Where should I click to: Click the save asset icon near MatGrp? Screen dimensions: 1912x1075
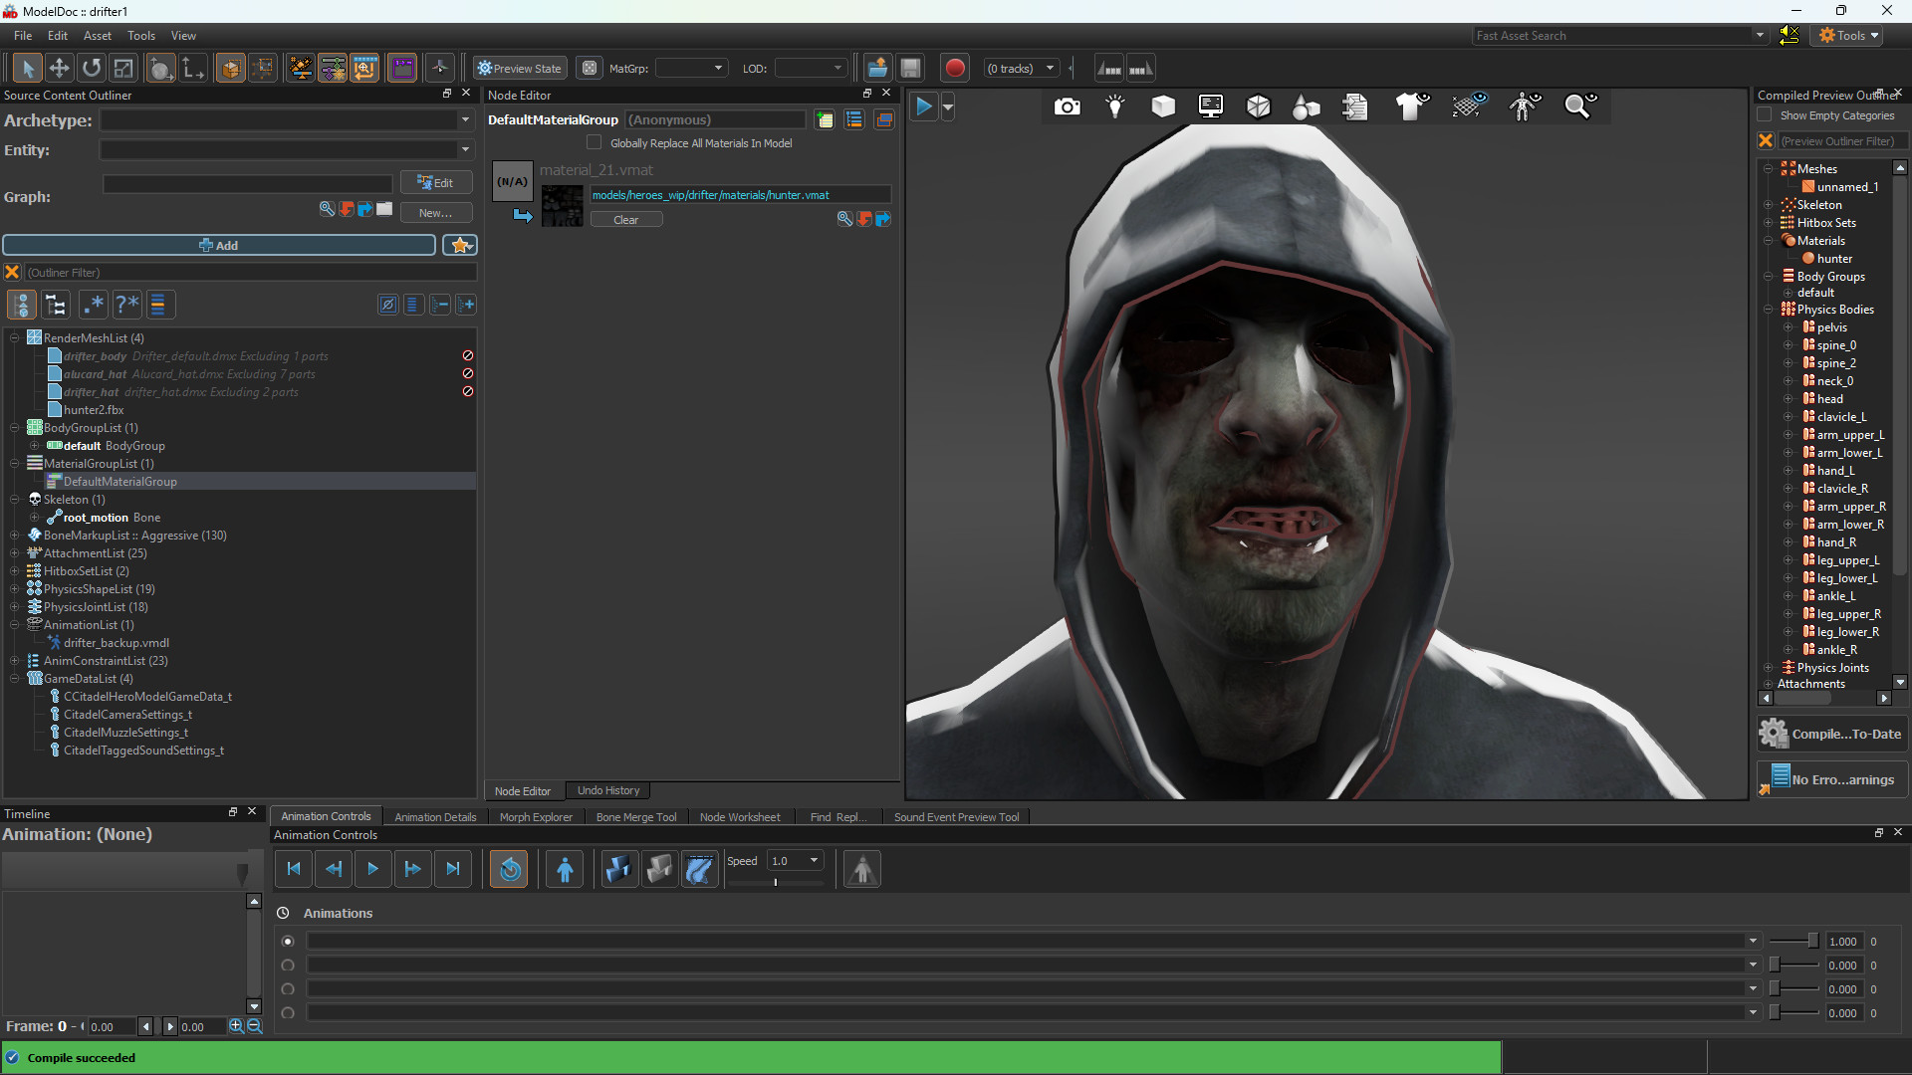tap(910, 68)
